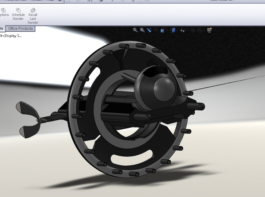Expand the Display Style dropdown arrow

click(177, 31)
